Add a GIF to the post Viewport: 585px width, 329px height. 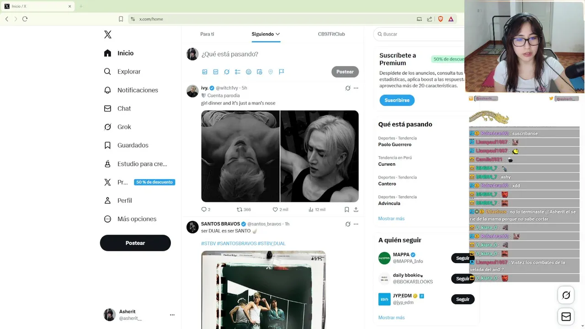click(216, 72)
